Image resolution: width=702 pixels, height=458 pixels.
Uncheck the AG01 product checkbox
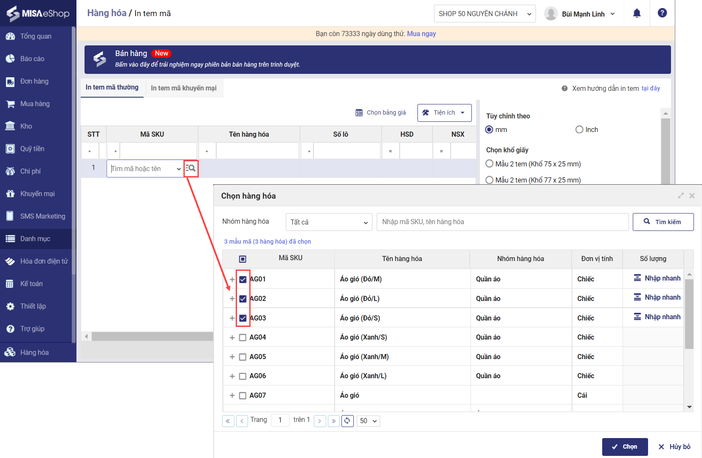pyautogui.click(x=243, y=279)
